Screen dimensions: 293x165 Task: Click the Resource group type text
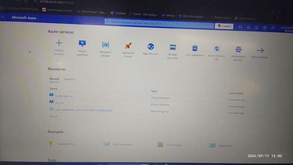pyautogui.click(x=160, y=111)
